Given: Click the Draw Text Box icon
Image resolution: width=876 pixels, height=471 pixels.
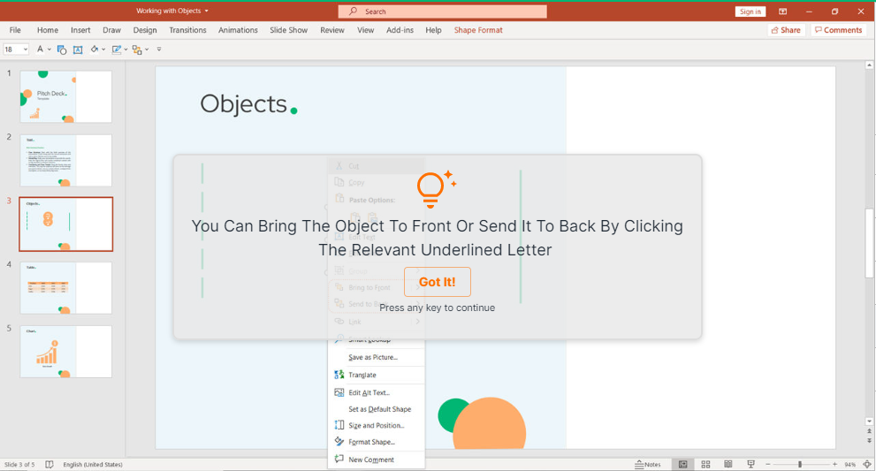Looking at the screenshot, I should coord(78,49).
